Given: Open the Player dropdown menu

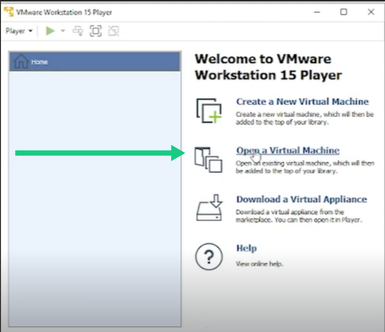Looking at the screenshot, I should coord(19,31).
